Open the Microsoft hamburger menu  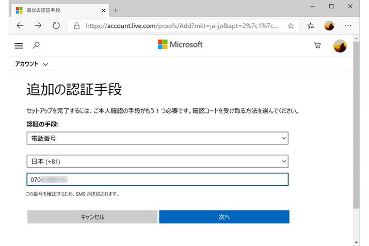pos(19,45)
